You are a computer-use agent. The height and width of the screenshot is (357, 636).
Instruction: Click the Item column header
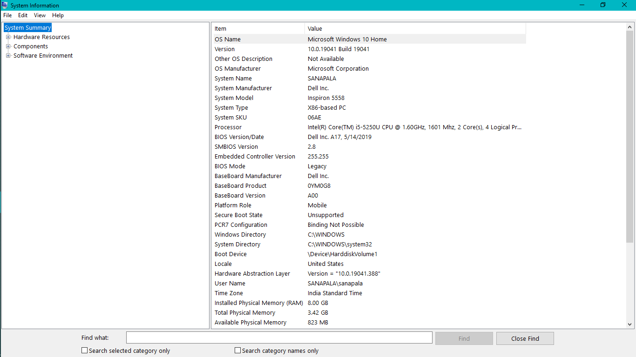click(259, 29)
